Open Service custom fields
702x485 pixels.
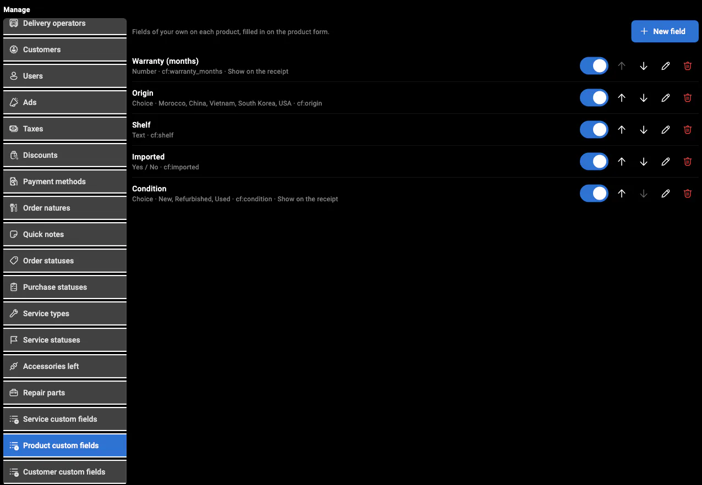pos(65,419)
